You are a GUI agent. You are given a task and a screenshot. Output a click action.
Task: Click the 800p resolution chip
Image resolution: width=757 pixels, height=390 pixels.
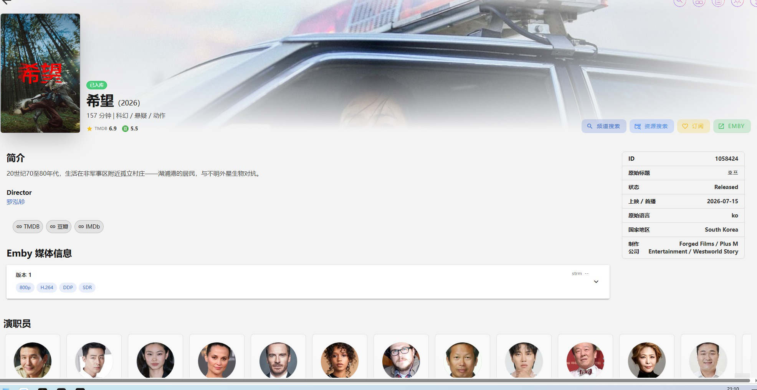pos(25,288)
